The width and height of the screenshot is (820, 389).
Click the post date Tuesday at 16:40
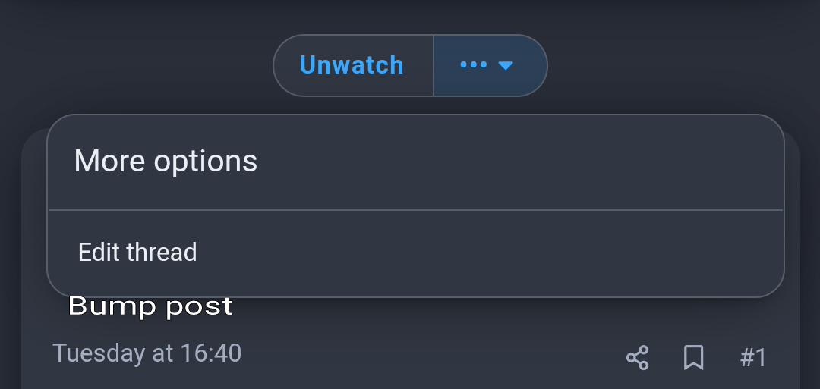[147, 353]
